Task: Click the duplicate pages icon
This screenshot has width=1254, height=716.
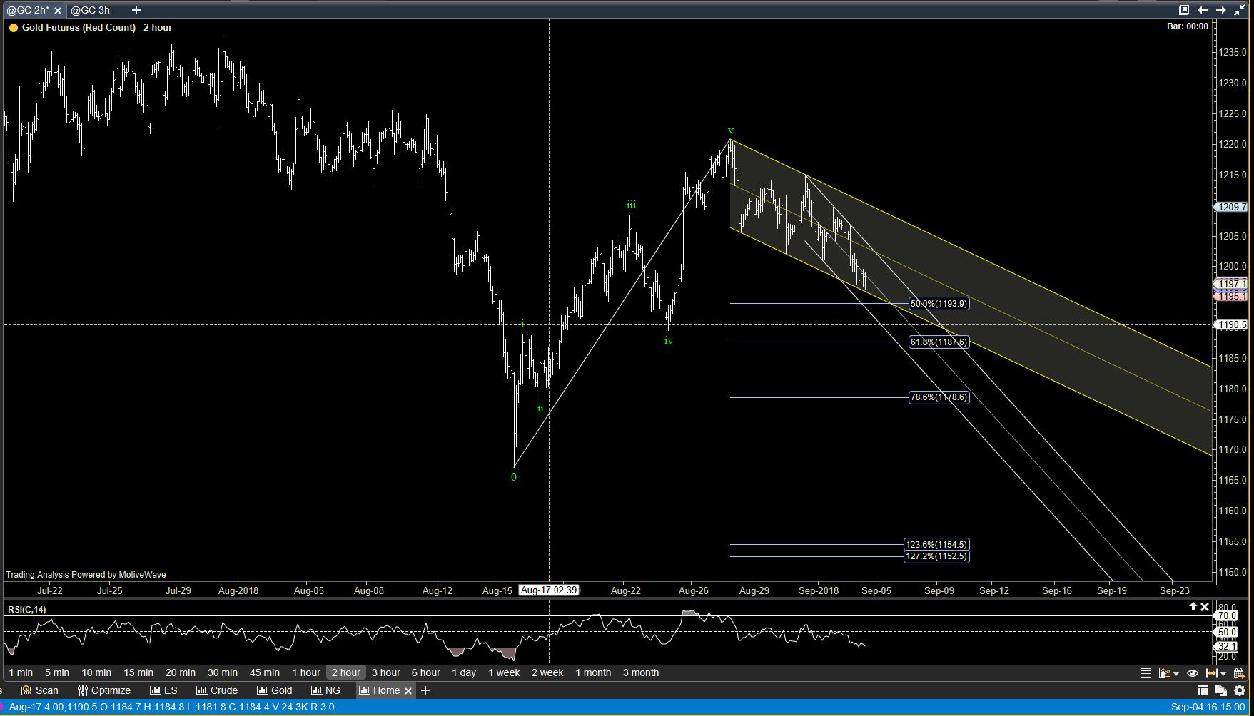Action: [1220, 690]
